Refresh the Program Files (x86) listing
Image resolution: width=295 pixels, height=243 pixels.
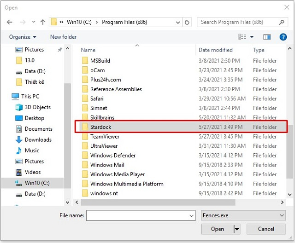click(x=187, y=22)
